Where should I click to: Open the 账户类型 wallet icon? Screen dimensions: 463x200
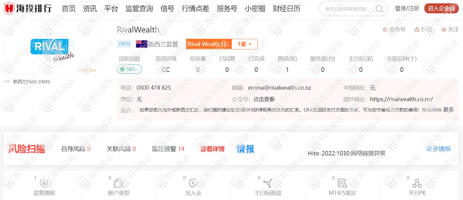118,183
